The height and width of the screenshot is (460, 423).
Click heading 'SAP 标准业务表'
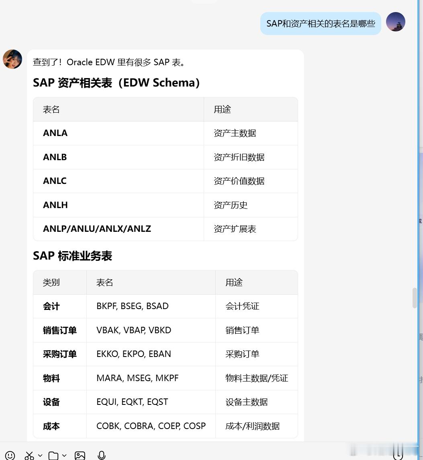[x=73, y=256]
